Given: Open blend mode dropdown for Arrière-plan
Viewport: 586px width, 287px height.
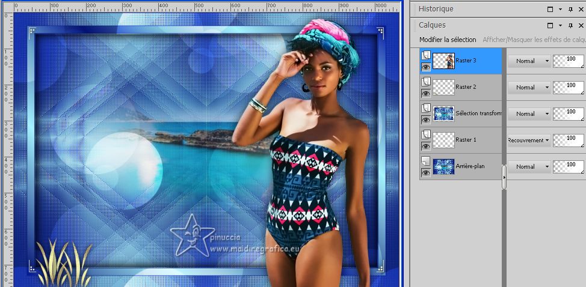Looking at the screenshot, I should (529, 166).
